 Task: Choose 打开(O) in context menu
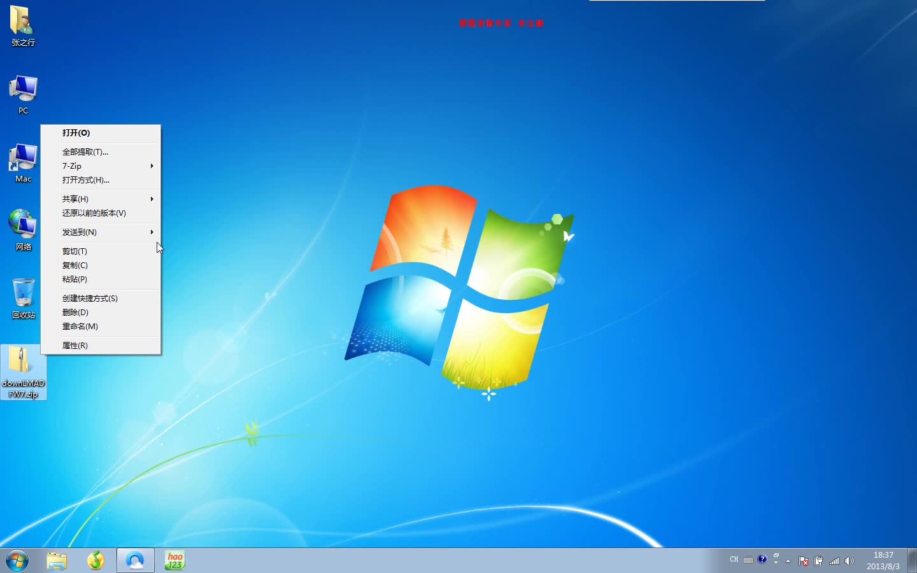(101, 132)
